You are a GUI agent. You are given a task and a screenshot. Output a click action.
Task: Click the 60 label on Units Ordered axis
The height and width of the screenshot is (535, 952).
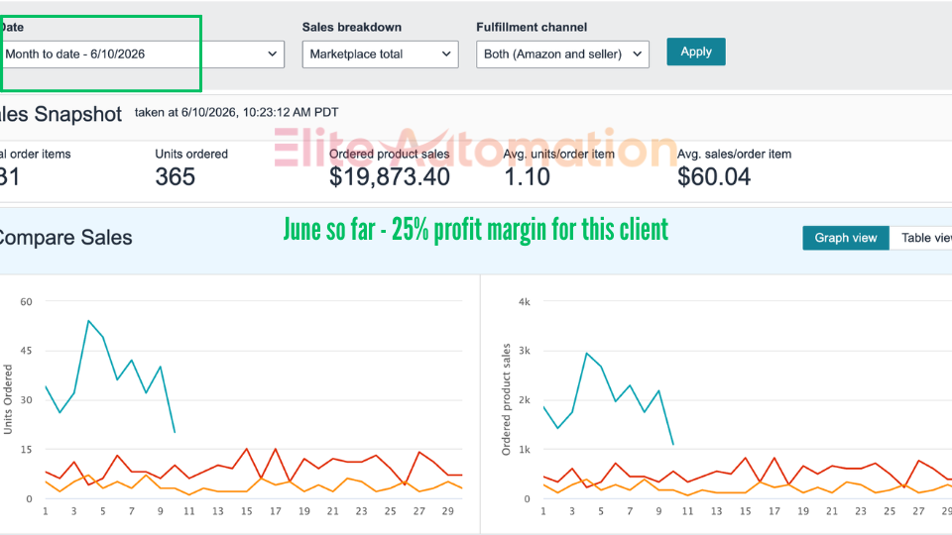pos(26,301)
